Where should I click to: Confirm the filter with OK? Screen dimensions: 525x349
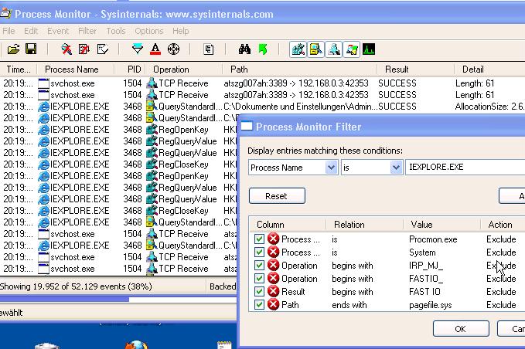coord(461,329)
